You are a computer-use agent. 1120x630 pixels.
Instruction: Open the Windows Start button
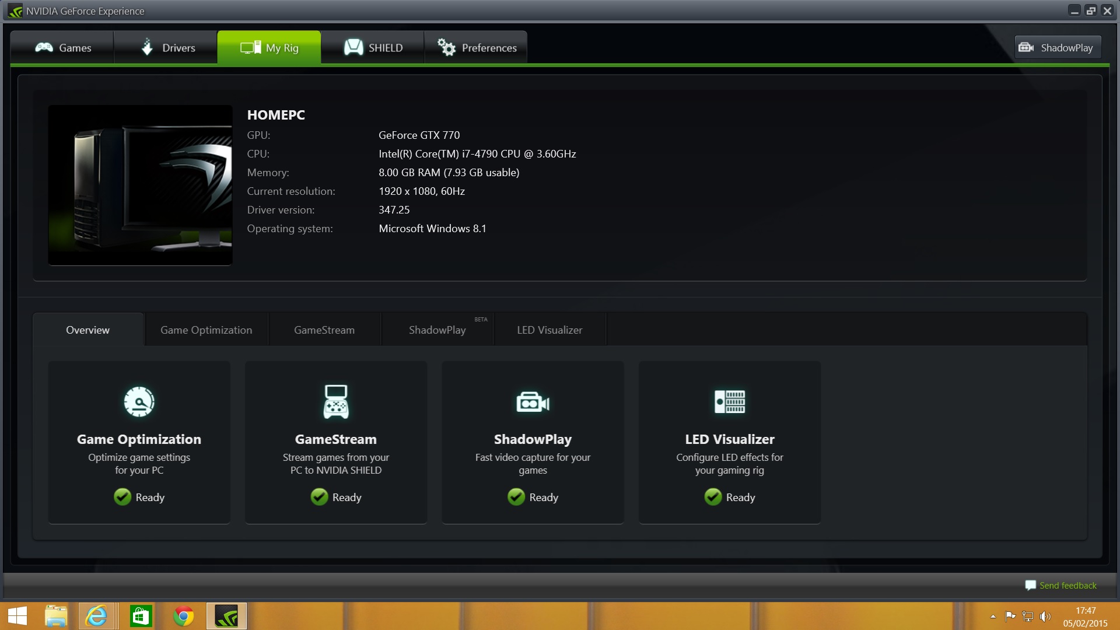click(x=17, y=616)
